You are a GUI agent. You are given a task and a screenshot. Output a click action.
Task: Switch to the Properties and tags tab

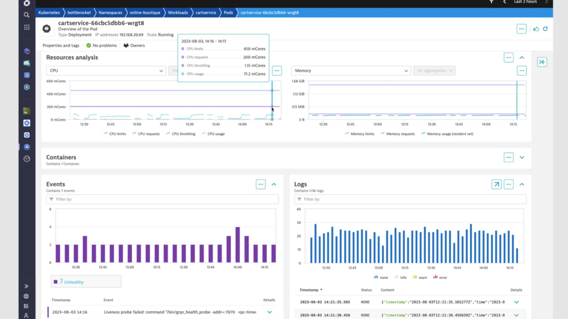61,45
